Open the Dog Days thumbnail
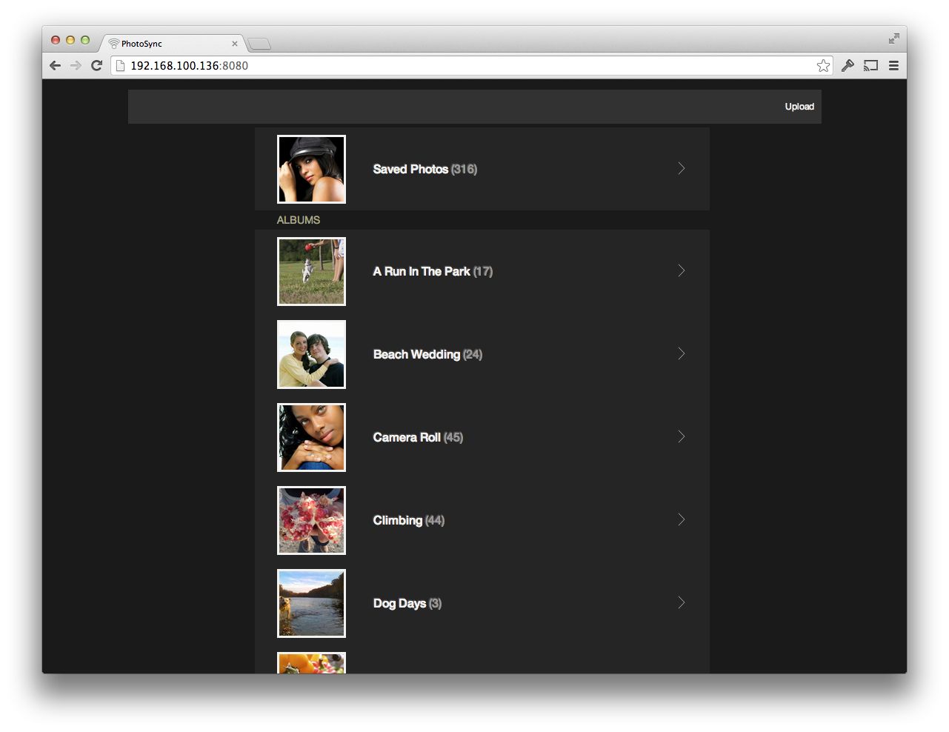The image size is (949, 732). tap(311, 603)
